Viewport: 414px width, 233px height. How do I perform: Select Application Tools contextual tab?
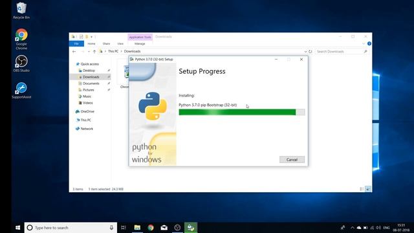click(140, 38)
